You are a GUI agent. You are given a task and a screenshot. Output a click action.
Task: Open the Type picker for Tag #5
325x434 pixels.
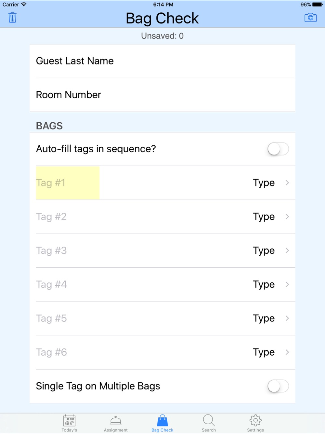coord(270,318)
